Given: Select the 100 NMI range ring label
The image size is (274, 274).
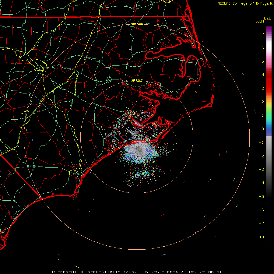Looking at the screenshot, I should (136, 24).
